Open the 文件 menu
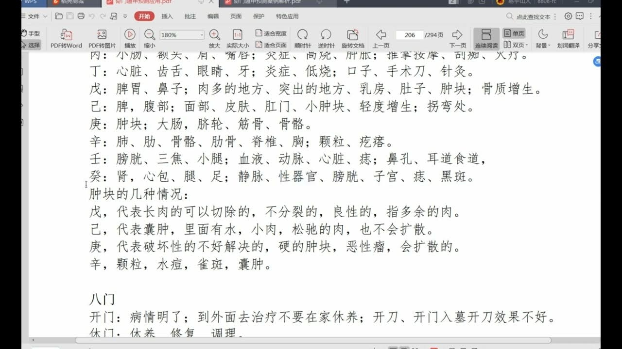The height and width of the screenshot is (349, 622). tap(34, 16)
